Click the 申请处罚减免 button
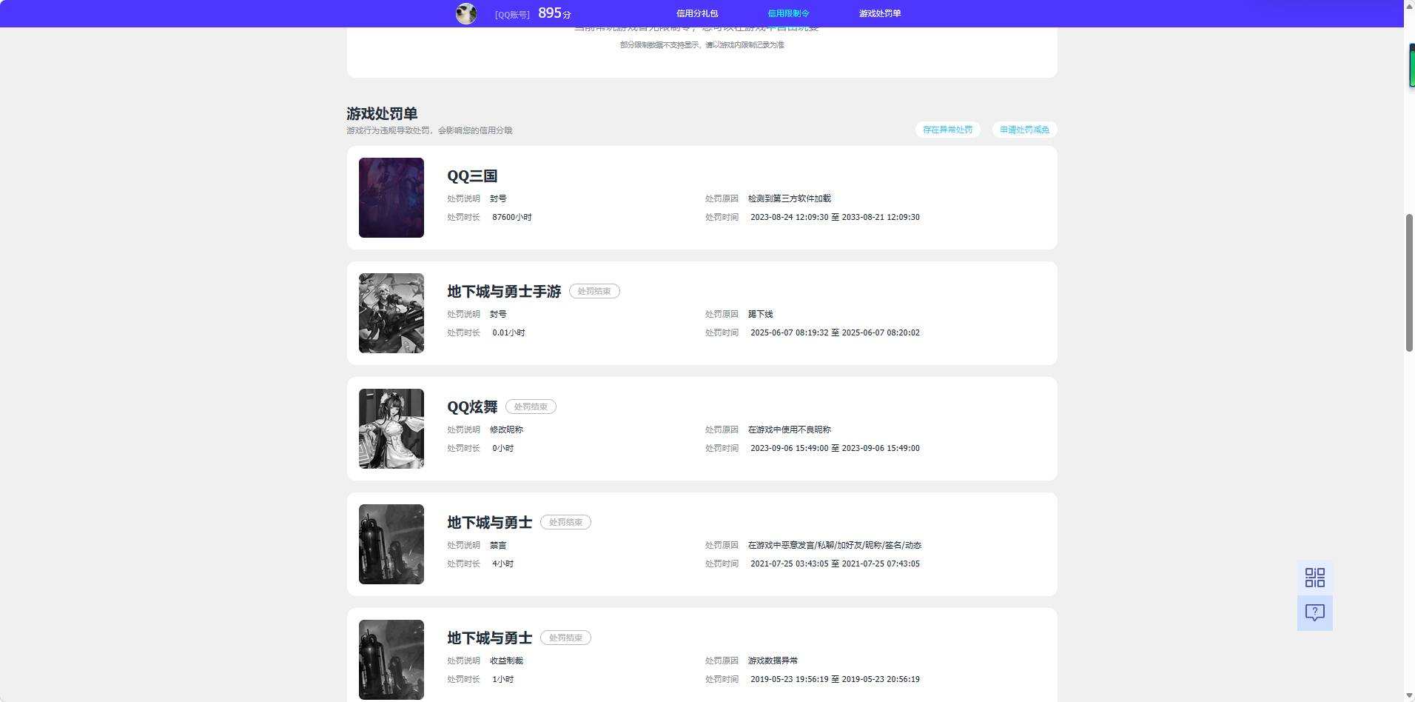The image size is (1415, 702). tap(1024, 130)
